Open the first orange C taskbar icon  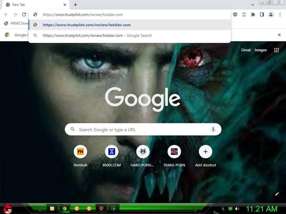[77, 208]
